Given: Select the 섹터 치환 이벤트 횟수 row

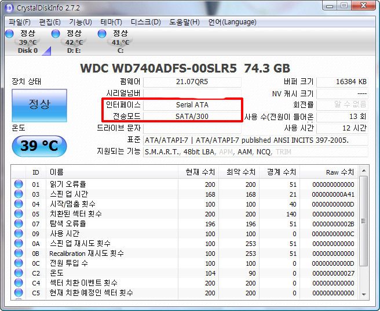Looking at the screenshot, I should pos(185,283).
